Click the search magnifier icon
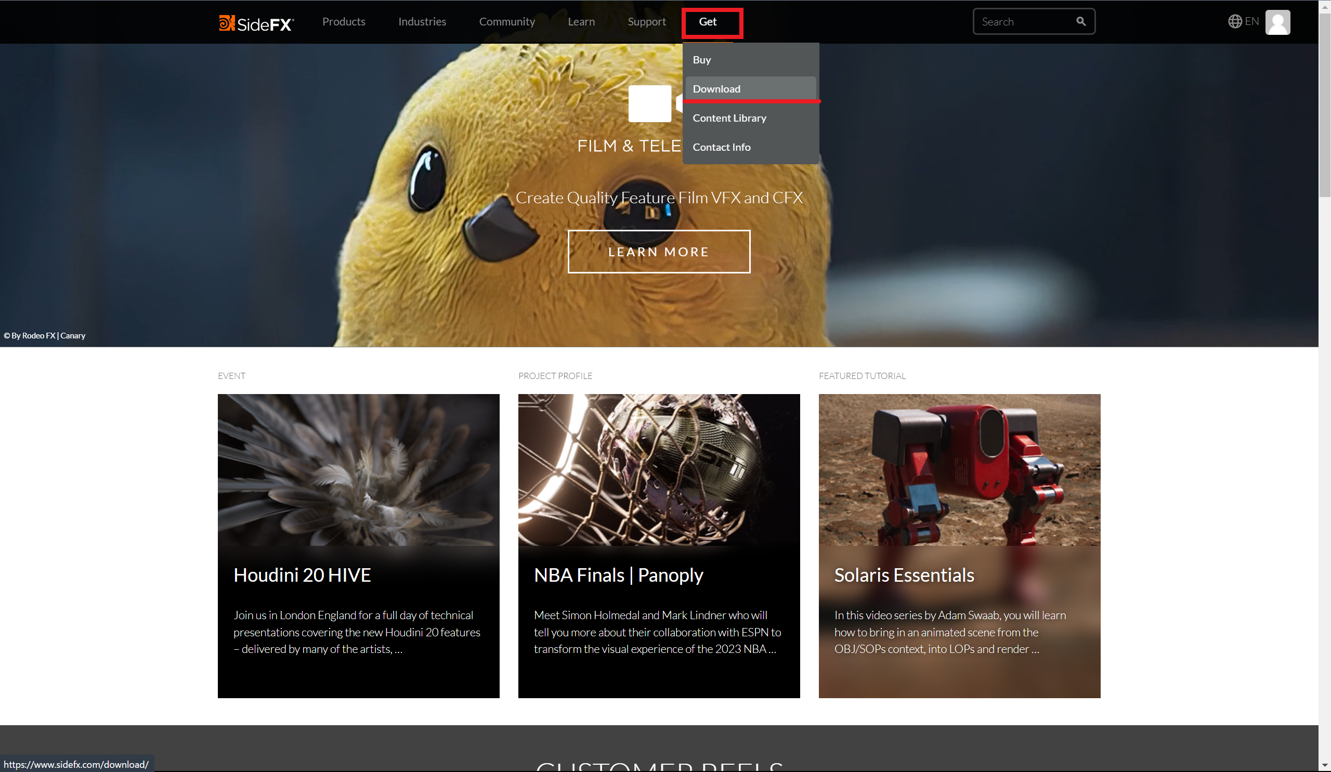Screen dimensions: 1331x772 tap(1080, 22)
